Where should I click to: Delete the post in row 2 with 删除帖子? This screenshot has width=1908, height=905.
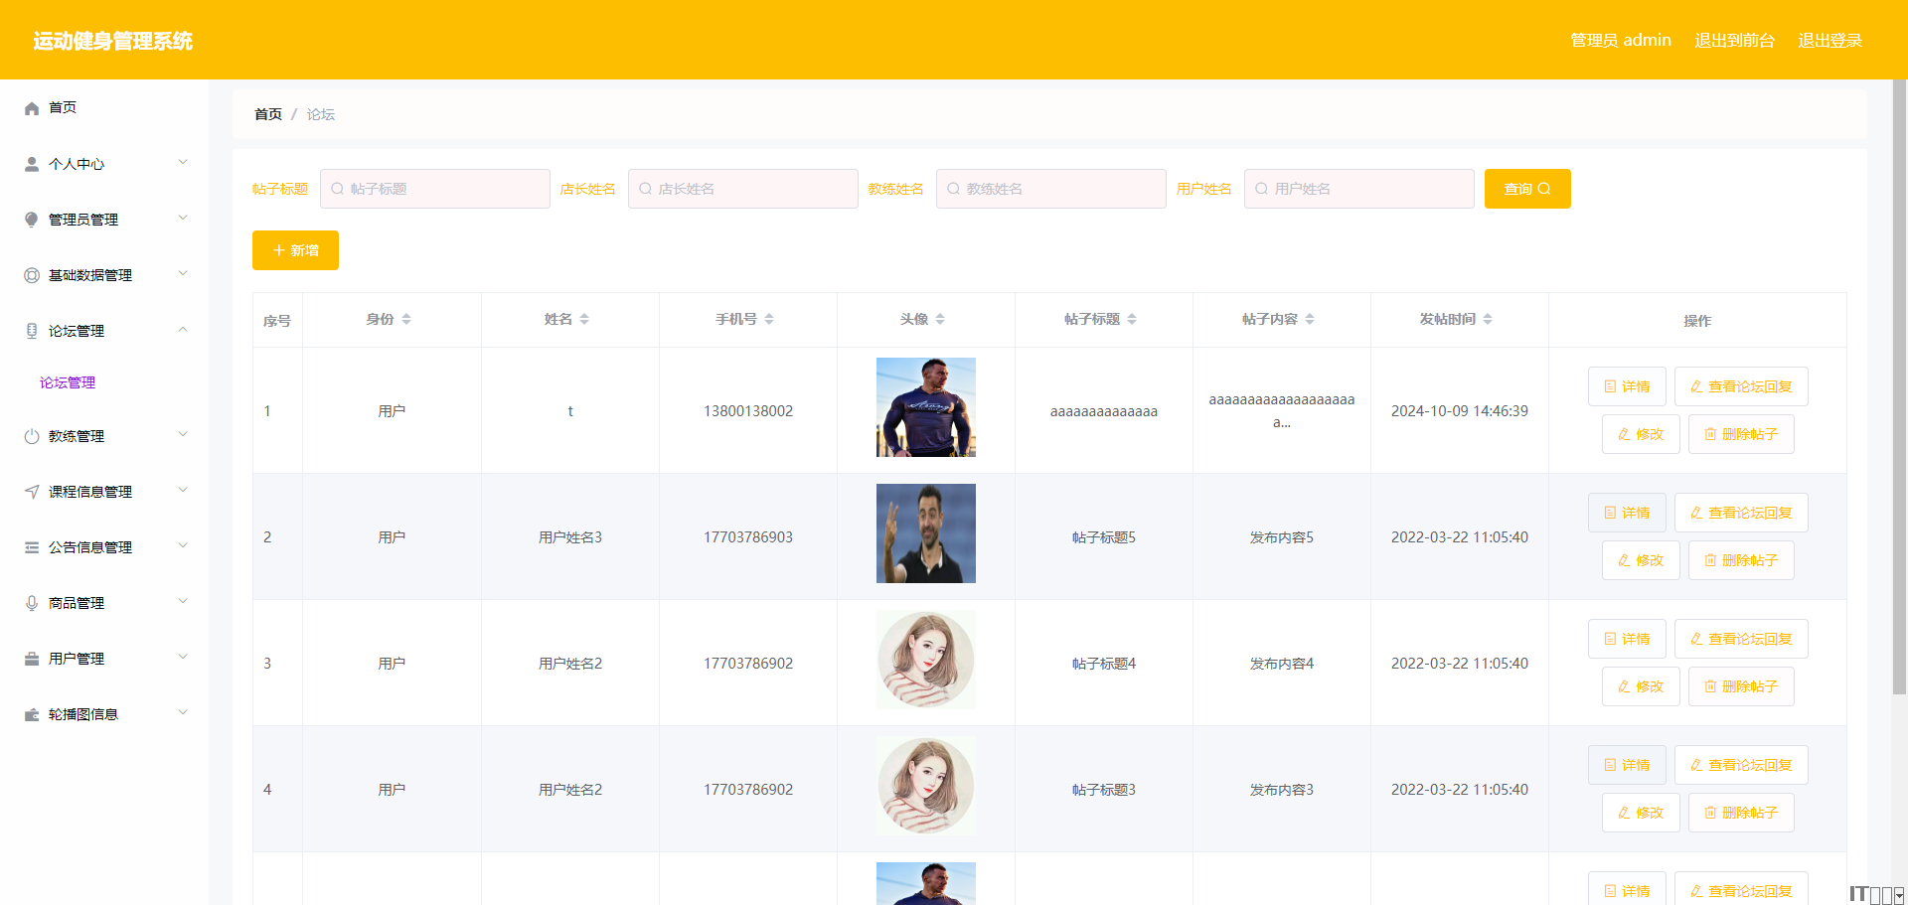pyautogui.click(x=1741, y=560)
